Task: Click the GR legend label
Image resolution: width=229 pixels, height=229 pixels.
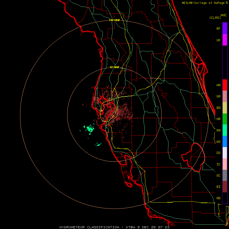Action: tap(218, 96)
